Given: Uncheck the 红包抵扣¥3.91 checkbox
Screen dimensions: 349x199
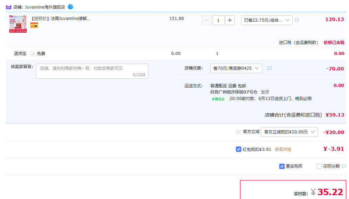Looking at the screenshot, I should coord(238,150).
